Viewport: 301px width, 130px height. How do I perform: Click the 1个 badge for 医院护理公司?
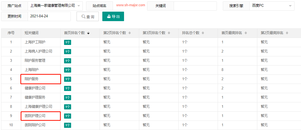[68, 116]
